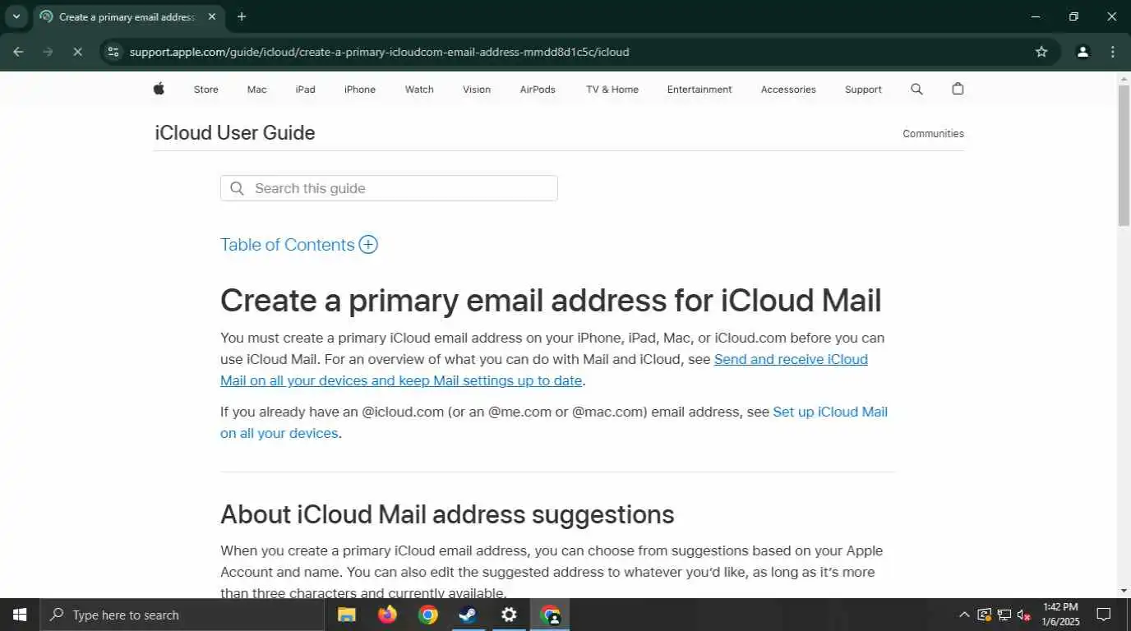Open the shopping bag icon

click(x=958, y=89)
